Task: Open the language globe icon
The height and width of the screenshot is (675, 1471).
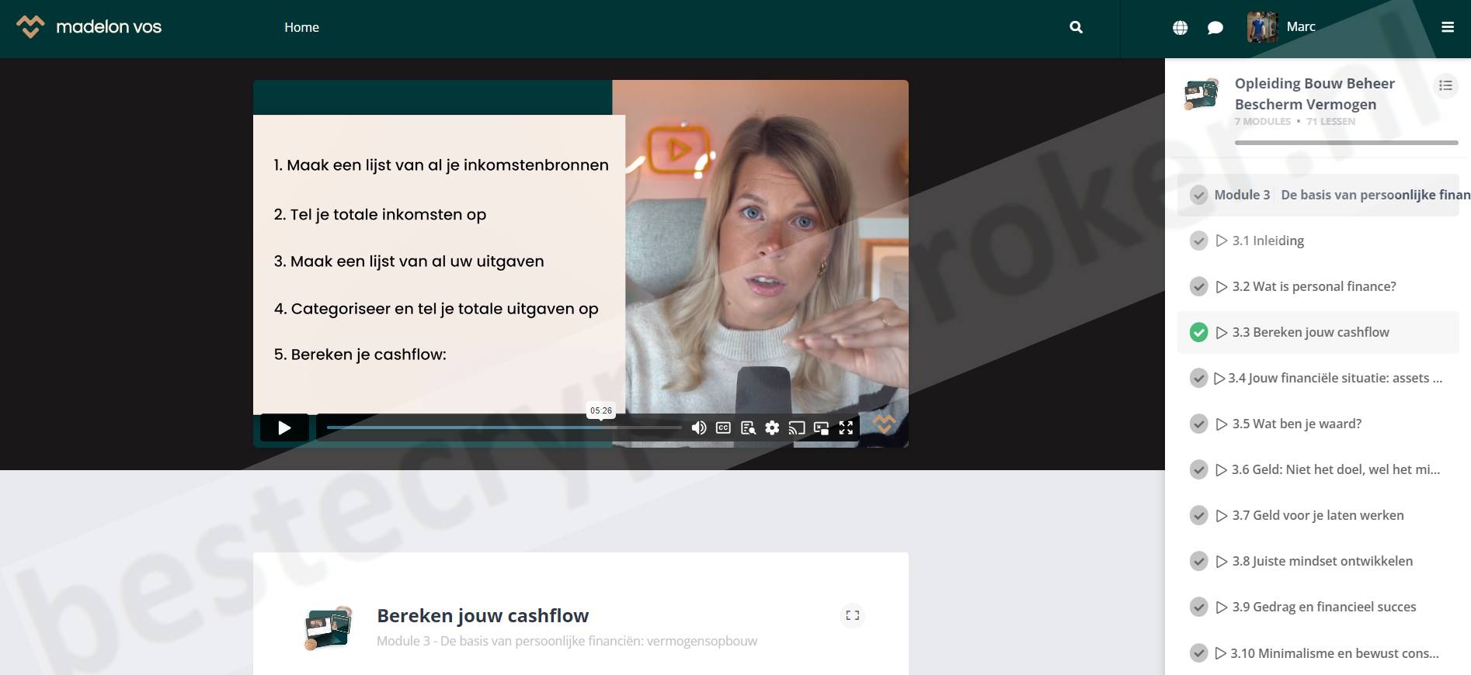Action: coord(1180,28)
